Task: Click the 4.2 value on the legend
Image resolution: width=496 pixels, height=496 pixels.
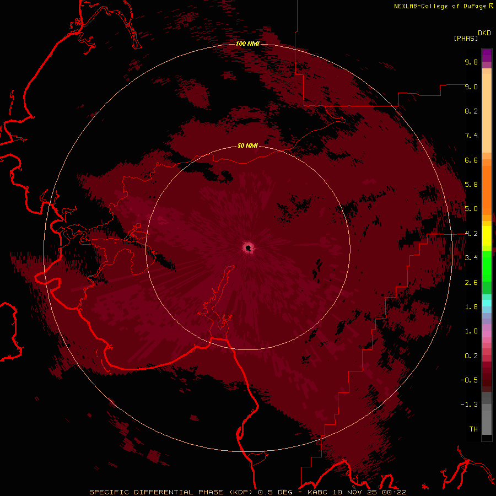Action: click(471, 234)
